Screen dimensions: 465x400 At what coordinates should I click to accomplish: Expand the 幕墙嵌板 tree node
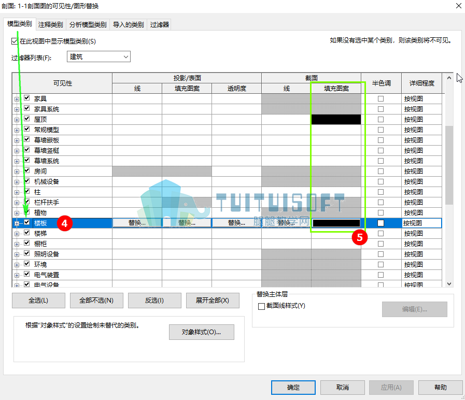tap(17, 140)
